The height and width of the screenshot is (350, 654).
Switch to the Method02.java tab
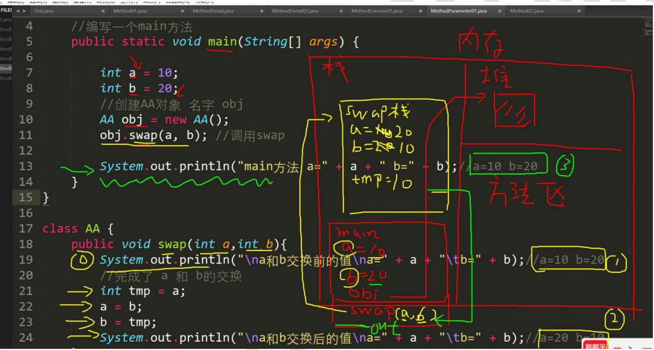529,10
